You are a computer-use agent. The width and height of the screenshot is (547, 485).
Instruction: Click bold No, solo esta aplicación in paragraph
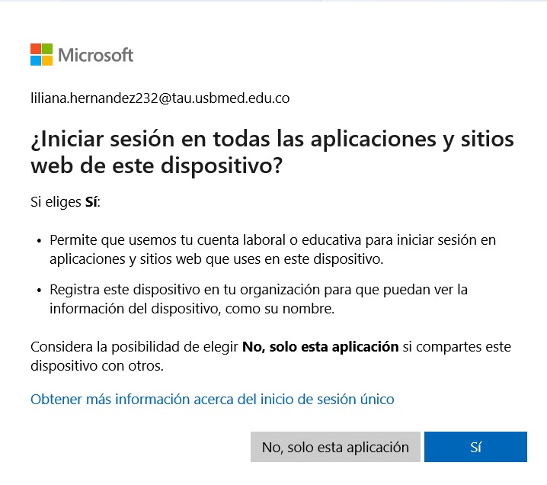pos(320,347)
